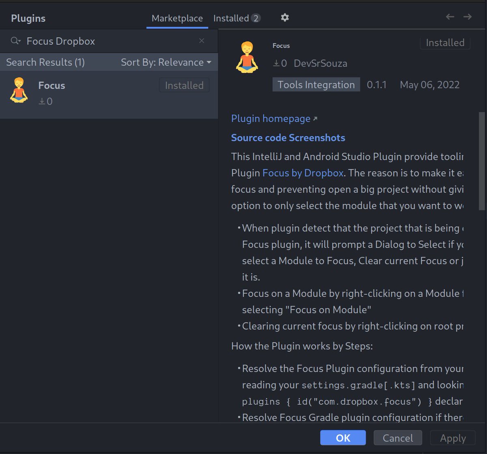Dismiss dialog with Cancel button

[398, 438]
